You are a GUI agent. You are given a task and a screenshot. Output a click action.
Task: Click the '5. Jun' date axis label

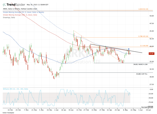pyautogui.click(x=141, y=110)
